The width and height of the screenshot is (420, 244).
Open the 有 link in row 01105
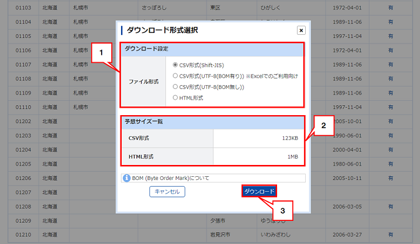(x=391, y=36)
